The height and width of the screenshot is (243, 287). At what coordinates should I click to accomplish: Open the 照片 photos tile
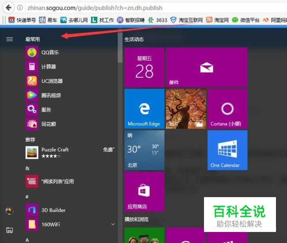[x=186, y=109]
